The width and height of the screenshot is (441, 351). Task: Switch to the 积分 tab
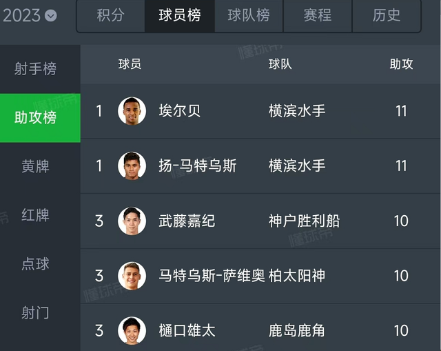pyautogui.click(x=110, y=15)
